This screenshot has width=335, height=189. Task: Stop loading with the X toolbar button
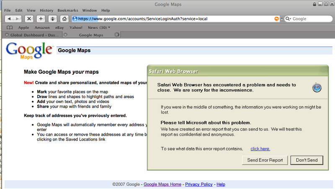[29, 19]
